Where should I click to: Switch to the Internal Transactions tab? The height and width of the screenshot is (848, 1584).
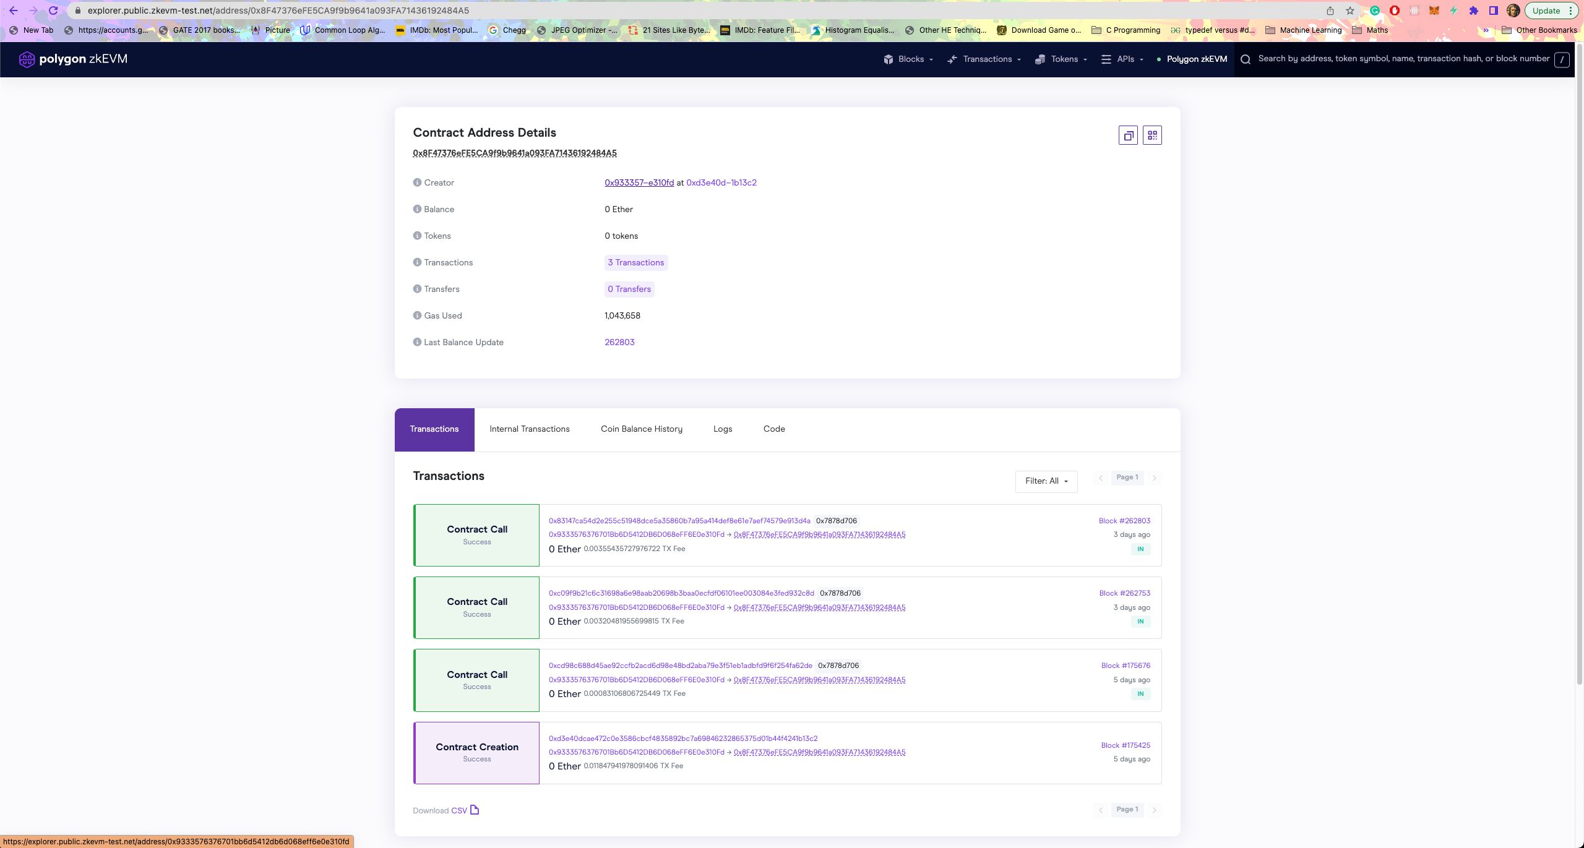pyautogui.click(x=529, y=428)
